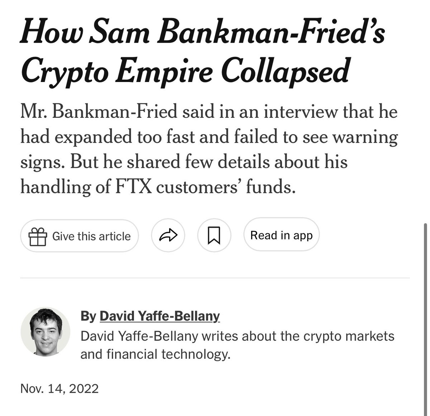Viewport: 430px width, 416px height.
Task: Click the author's headshot photo
Action: (x=45, y=332)
